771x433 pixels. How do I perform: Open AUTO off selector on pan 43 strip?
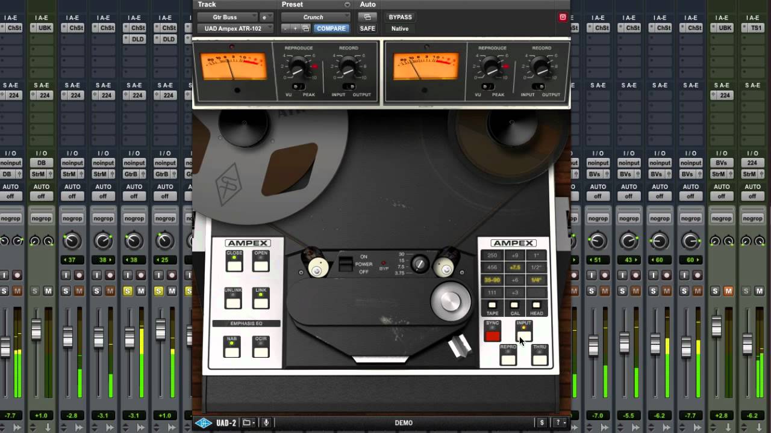pyautogui.click(x=629, y=196)
